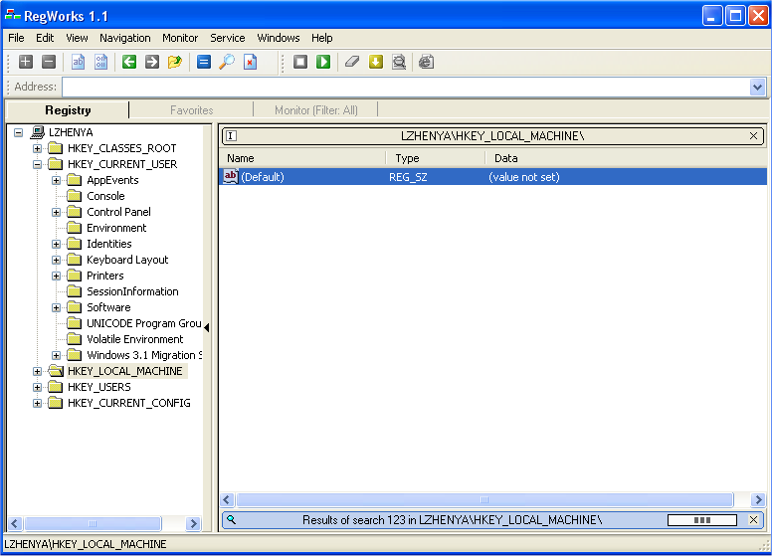Expand the Control Panel key
The width and height of the screenshot is (772, 556).
(56, 212)
